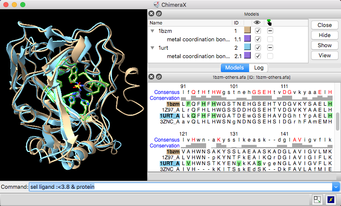Click the ID column header
The image size is (341, 206).
coord(236,23)
